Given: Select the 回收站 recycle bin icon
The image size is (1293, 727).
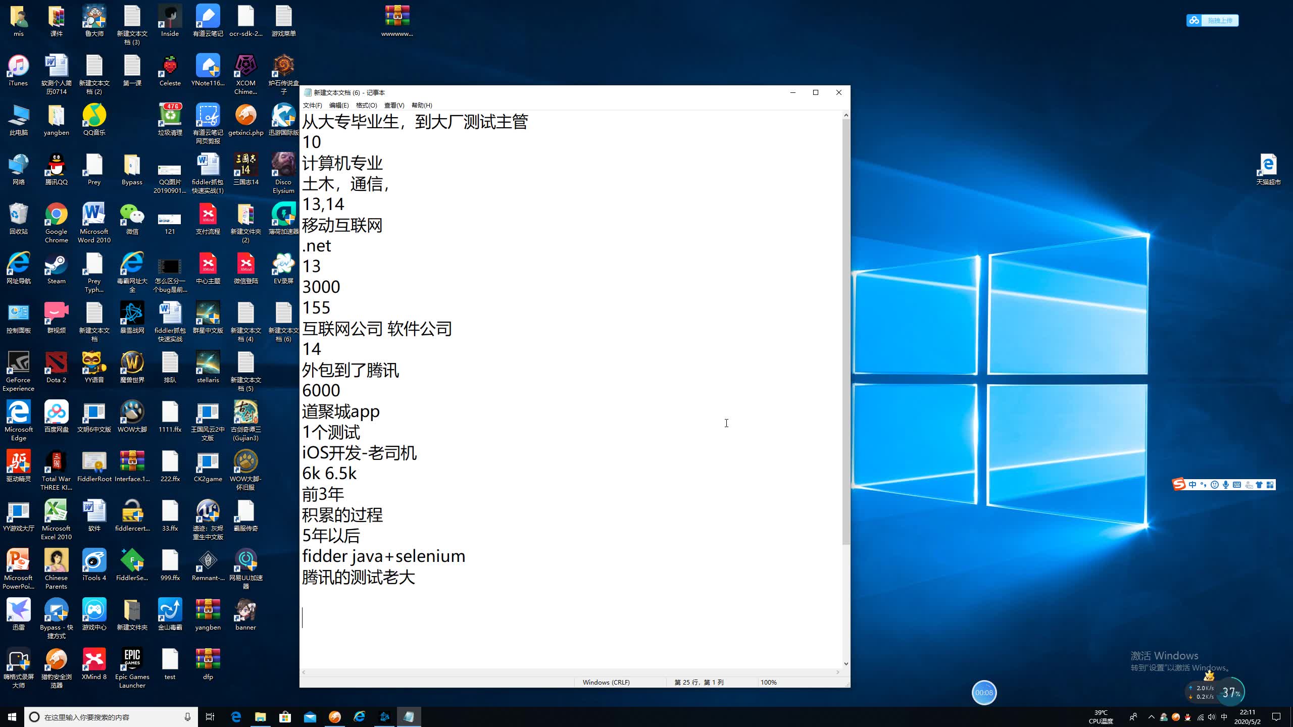Looking at the screenshot, I should click(x=19, y=219).
